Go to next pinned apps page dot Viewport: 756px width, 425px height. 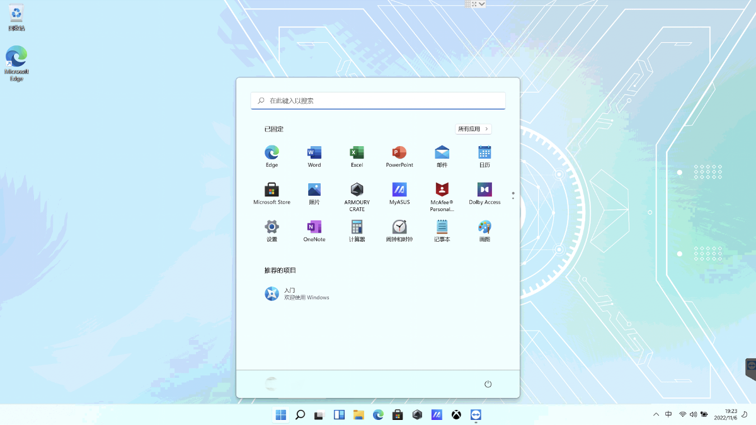(513, 199)
